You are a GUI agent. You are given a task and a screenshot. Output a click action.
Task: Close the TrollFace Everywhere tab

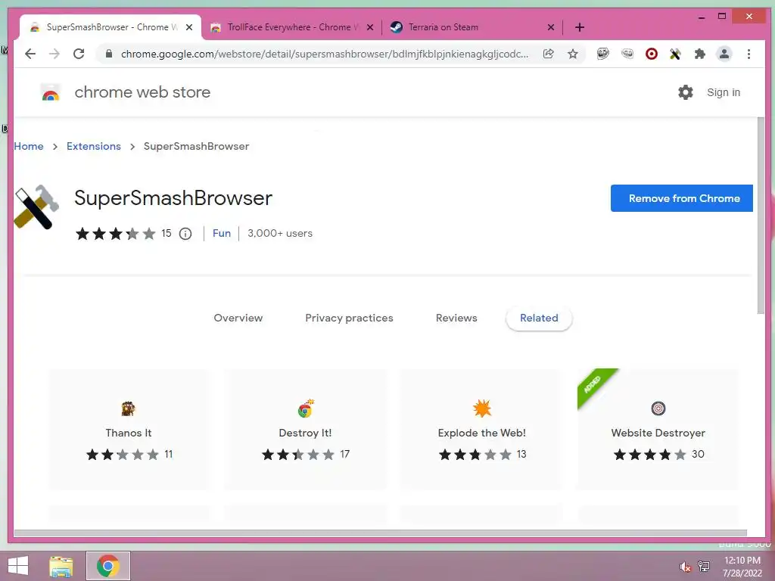tap(369, 27)
